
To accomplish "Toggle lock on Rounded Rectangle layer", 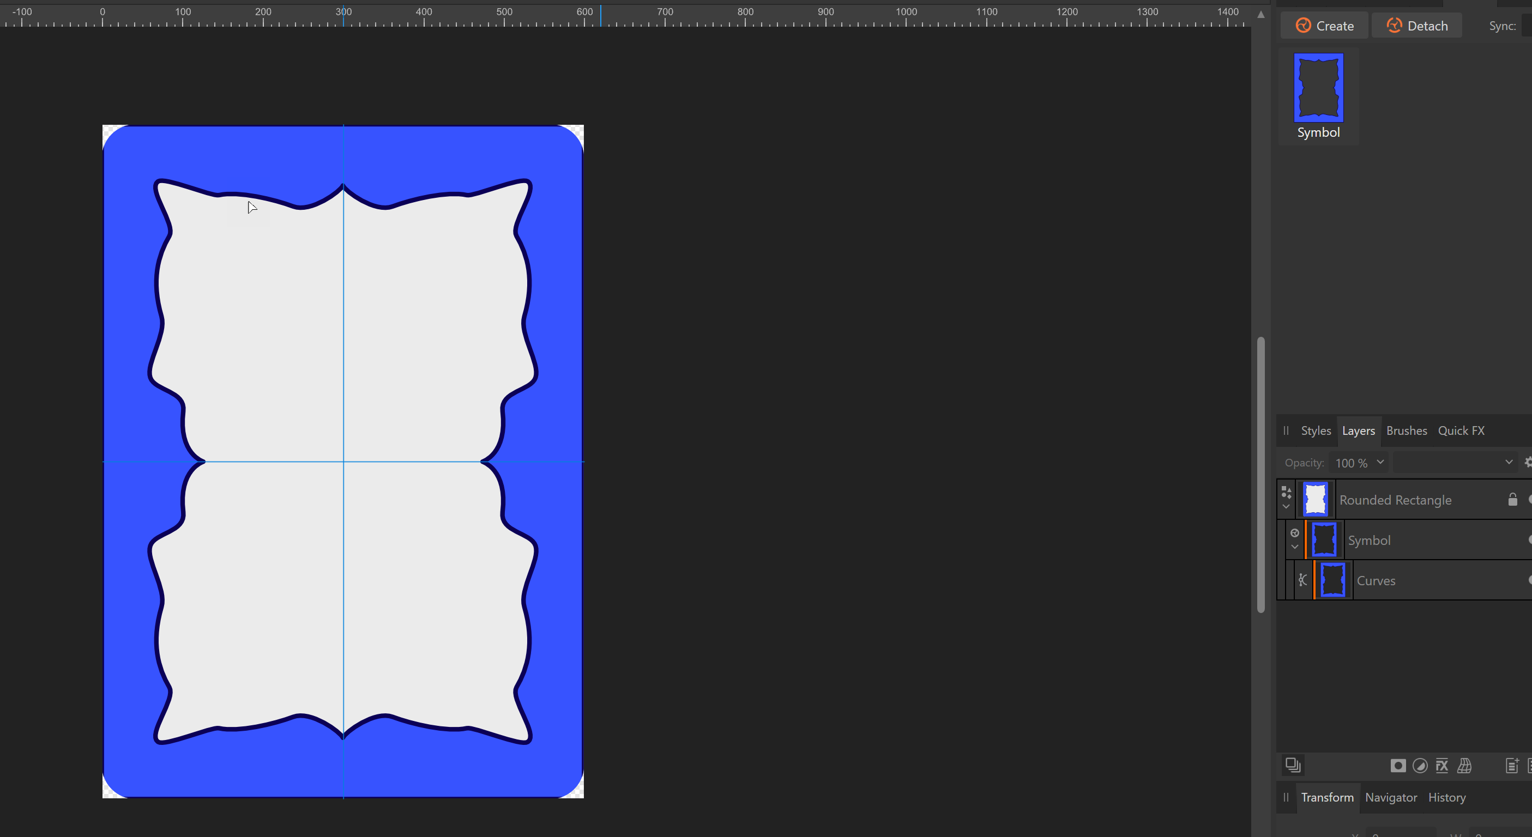I will tap(1512, 499).
